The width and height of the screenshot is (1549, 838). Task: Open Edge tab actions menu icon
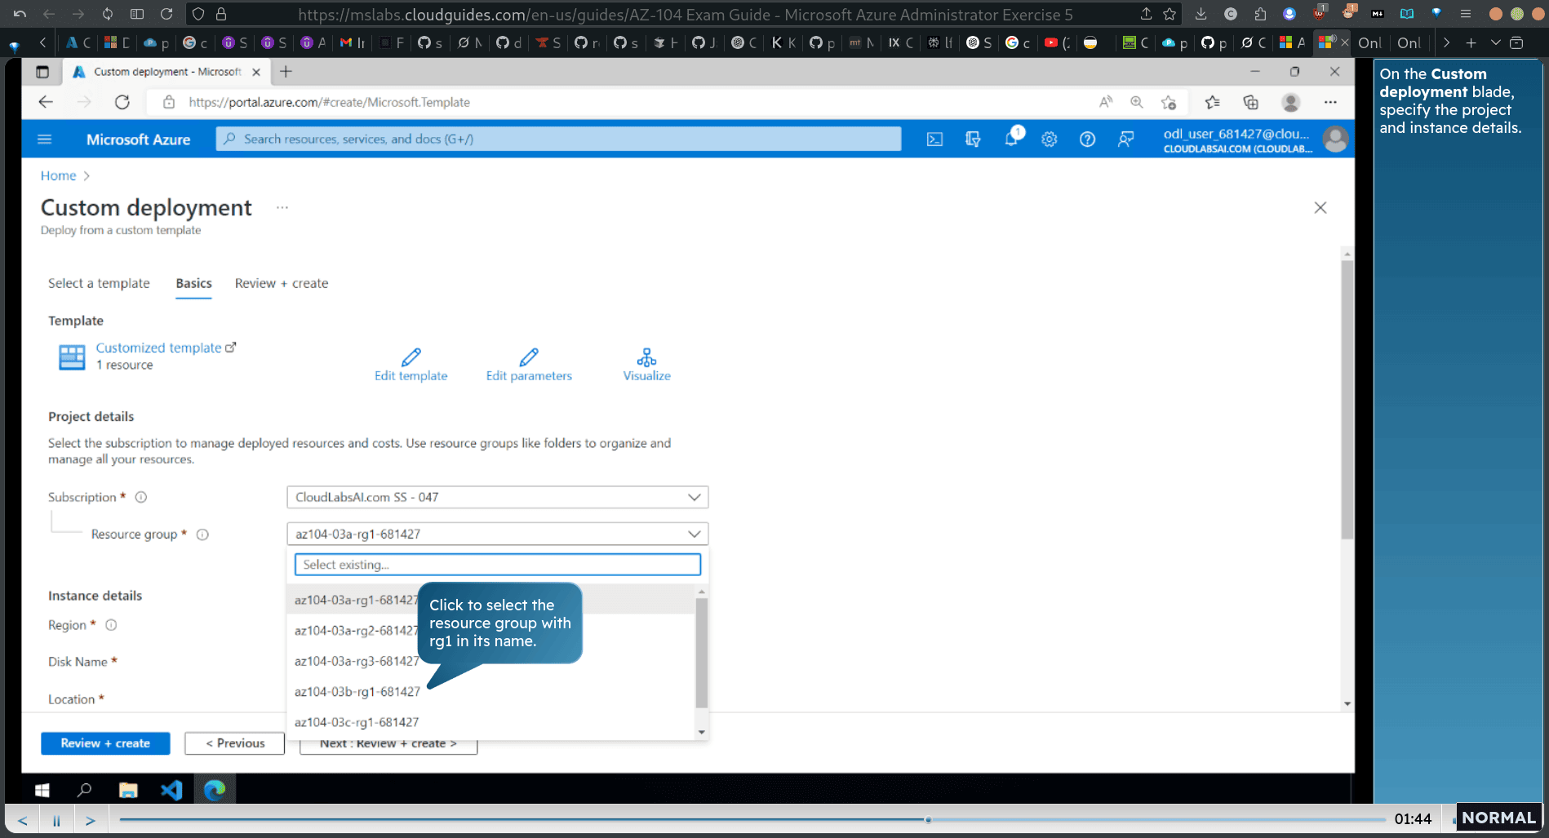click(42, 72)
